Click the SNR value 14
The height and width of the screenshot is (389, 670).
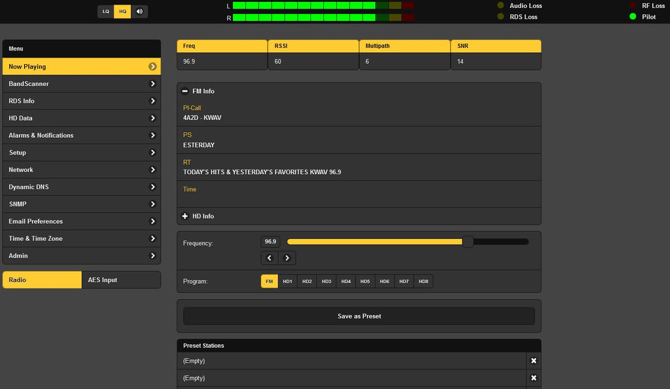460,62
